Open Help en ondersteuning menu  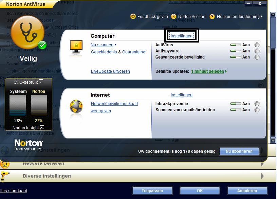click(x=238, y=17)
